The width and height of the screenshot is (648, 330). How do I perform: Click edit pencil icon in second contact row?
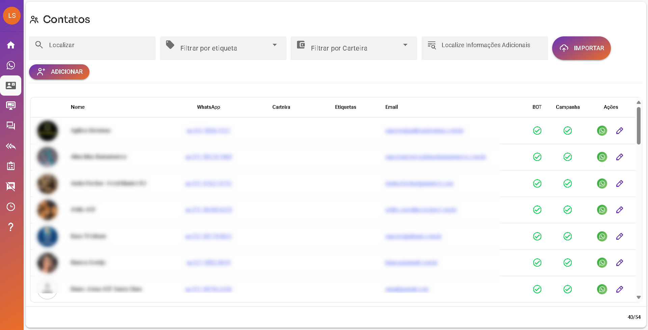[x=619, y=157]
